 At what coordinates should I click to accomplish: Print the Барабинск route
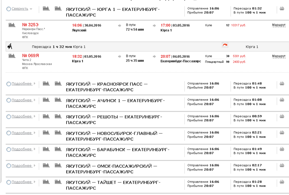pyautogui.click(x=282, y=149)
